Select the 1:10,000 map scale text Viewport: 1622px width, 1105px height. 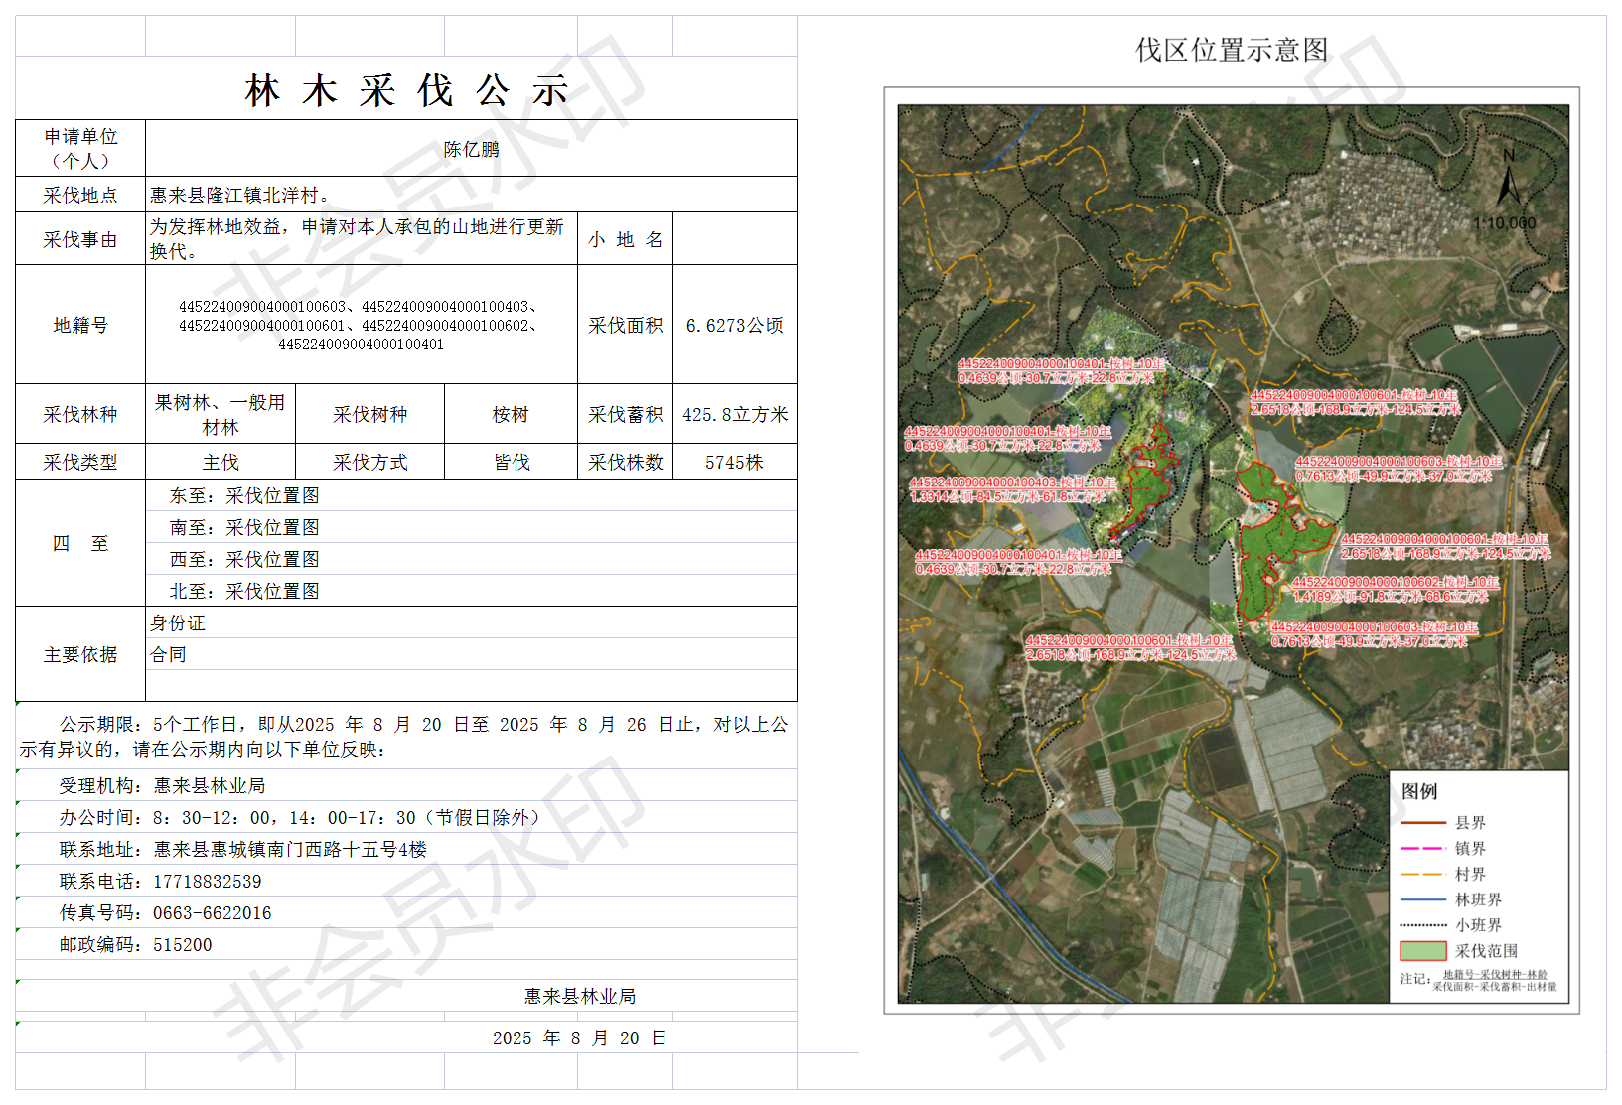tap(1504, 223)
